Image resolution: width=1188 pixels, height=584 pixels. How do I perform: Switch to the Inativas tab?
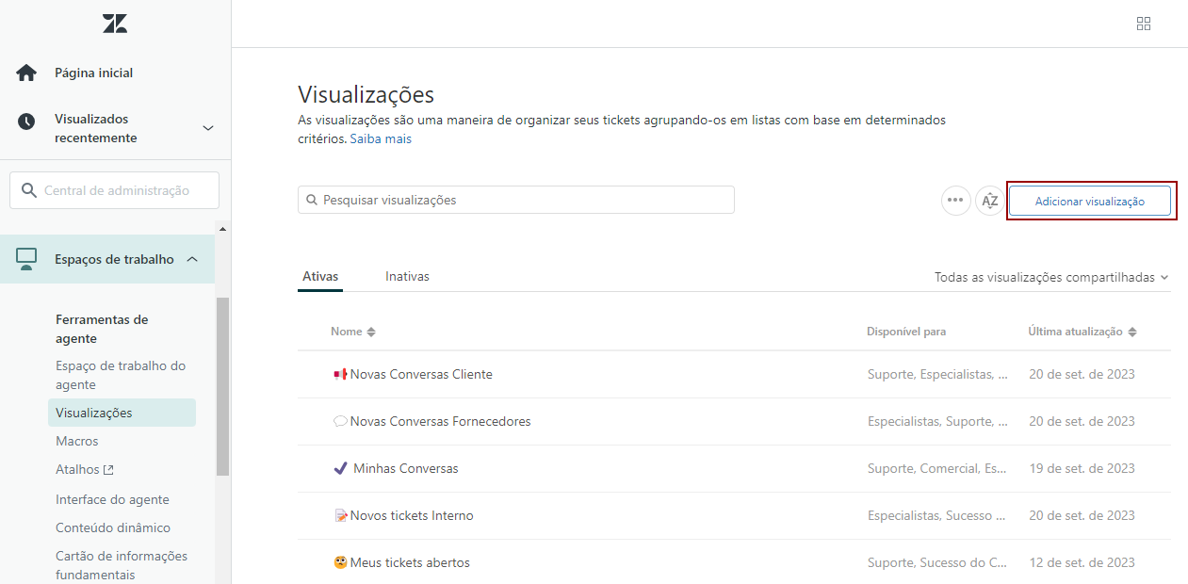coord(407,275)
